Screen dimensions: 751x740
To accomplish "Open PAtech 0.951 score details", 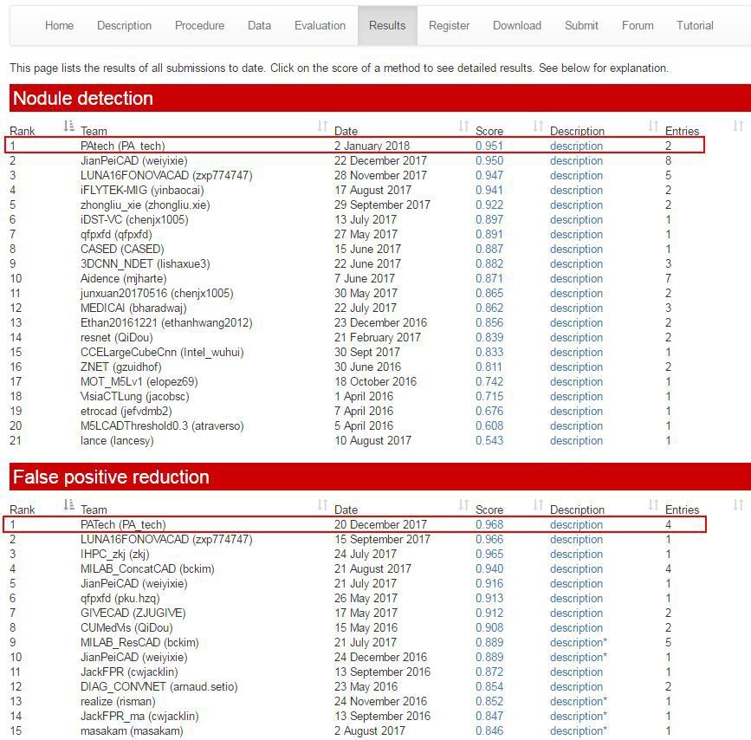I will click(489, 146).
